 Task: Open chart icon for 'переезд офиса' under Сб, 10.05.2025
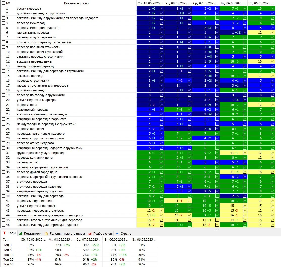tap(161, 162)
